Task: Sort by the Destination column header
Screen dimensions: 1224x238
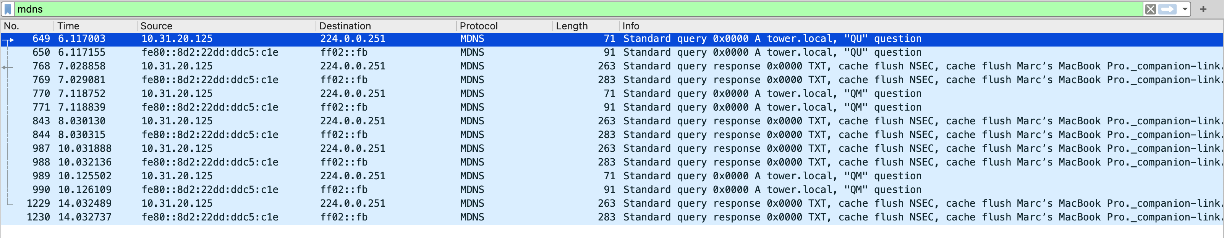Action: pyautogui.click(x=386, y=26)
